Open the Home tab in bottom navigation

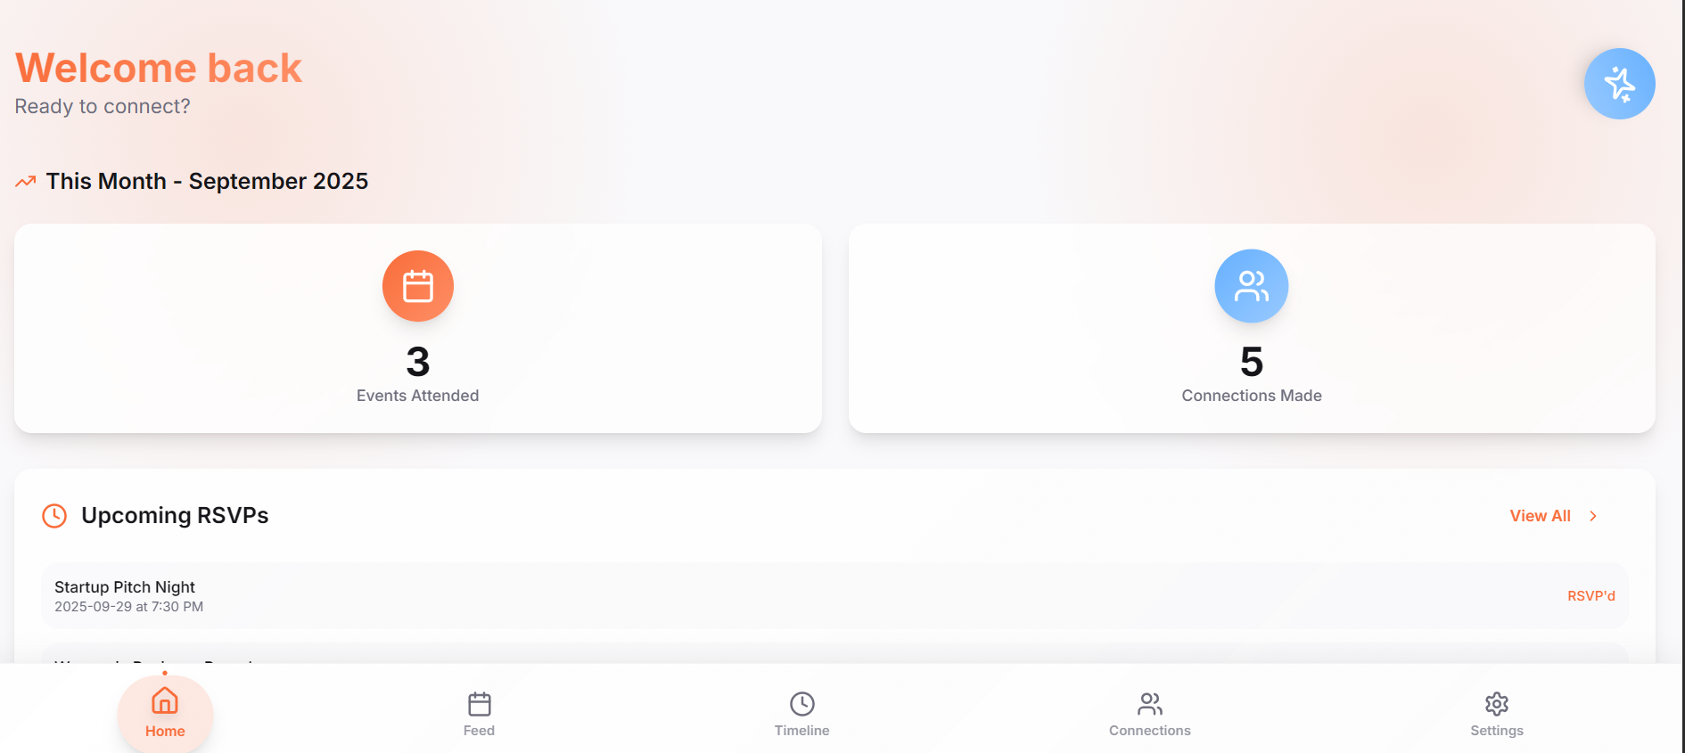click(165, 714)
